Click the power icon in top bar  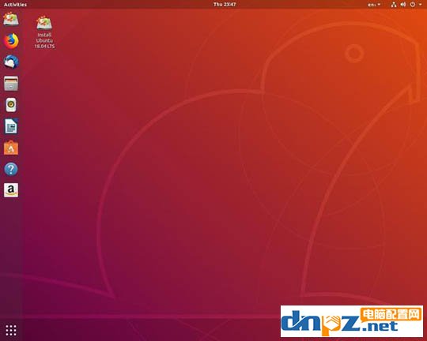coord(413,5)
